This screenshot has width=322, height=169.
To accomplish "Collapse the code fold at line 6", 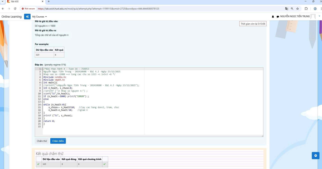I will [42, 83].
